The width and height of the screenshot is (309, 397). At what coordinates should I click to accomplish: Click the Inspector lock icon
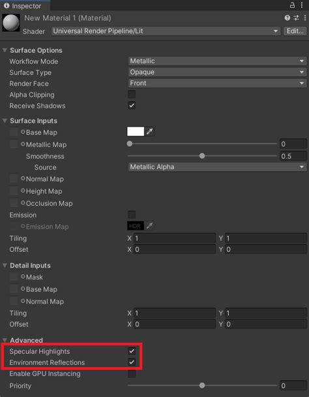click(292, 5)
